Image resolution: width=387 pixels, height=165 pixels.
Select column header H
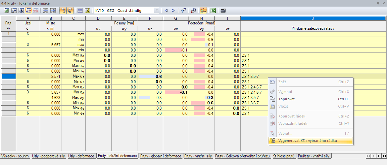pyautogui.click(x=202, y=18)
